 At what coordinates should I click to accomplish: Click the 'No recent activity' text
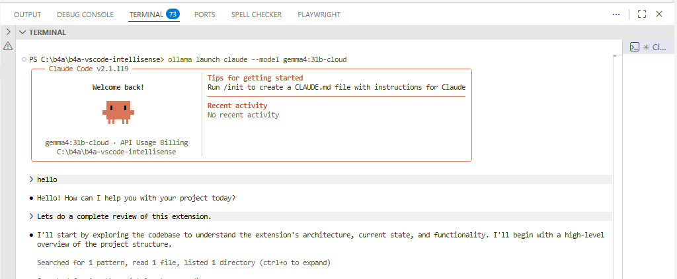point(243,115)
